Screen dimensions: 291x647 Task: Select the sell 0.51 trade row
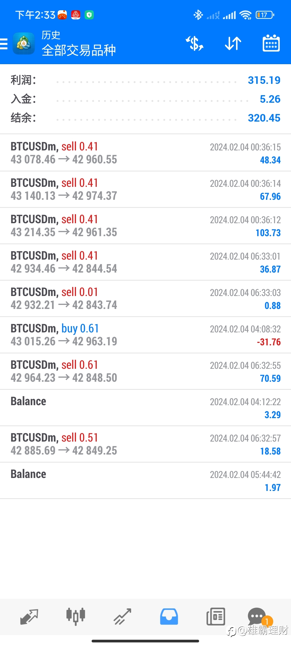click(x=145, y=444)
